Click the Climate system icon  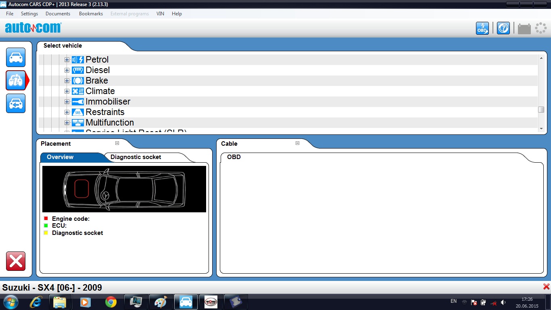pos(78,91)
